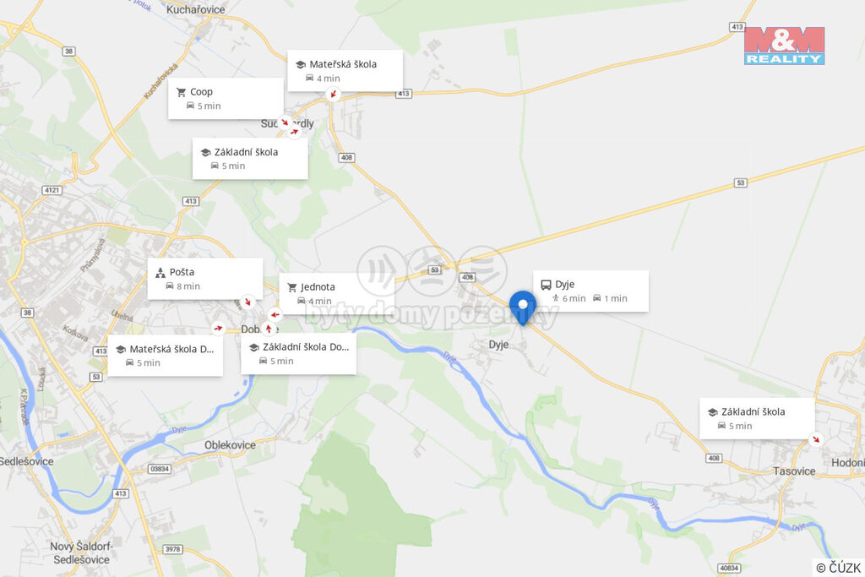The height and width of the screenshot is (577, 865).
Task: Select the Základní škola card near Tasovice
Action: [x=757, y=418]
